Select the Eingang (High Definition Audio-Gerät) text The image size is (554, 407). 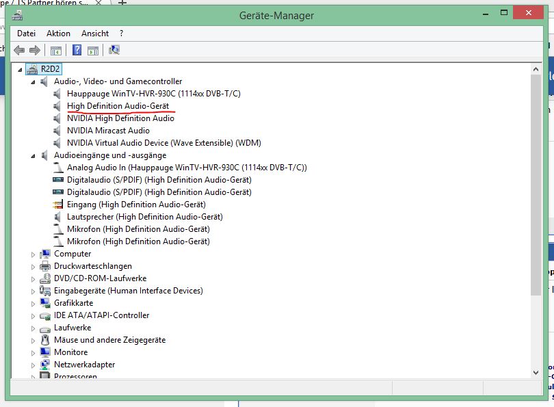[136, 205]
